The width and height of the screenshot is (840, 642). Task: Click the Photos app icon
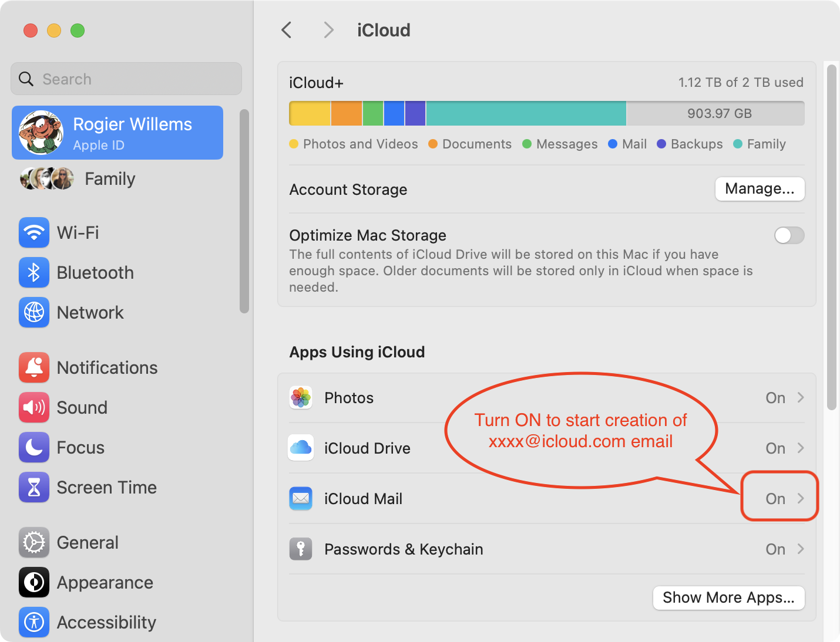pos(301,398)
